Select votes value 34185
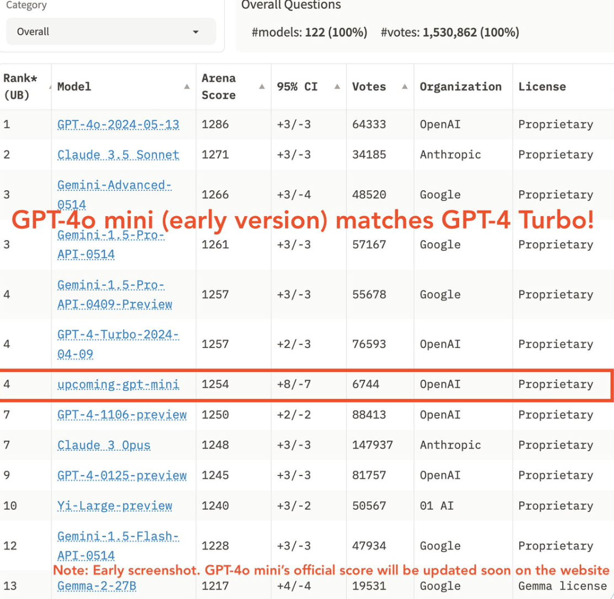Image resolution: width=614 pixels, height=599 pixels. 369,155
